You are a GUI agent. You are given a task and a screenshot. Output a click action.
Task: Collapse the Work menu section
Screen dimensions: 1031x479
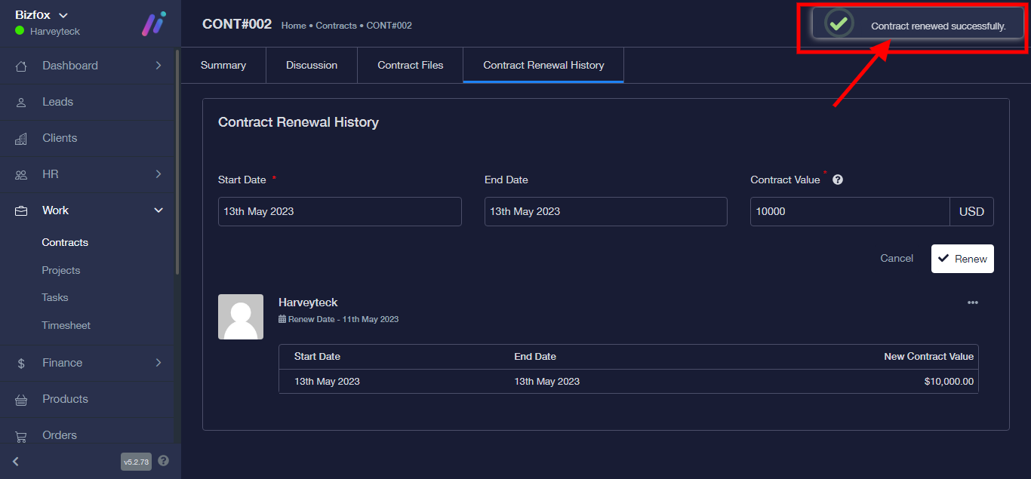158,210
